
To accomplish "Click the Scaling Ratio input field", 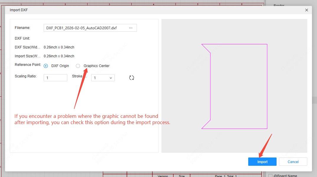I will click(x=55, y=78).
